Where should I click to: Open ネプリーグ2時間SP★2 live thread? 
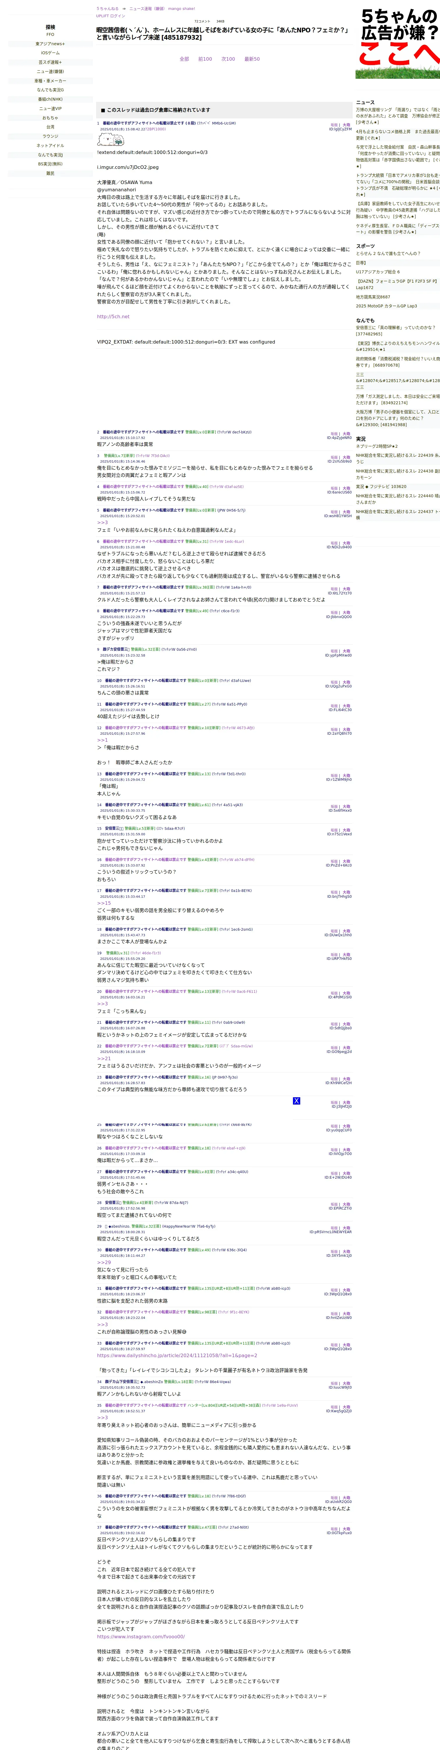[x=377, y=446]
